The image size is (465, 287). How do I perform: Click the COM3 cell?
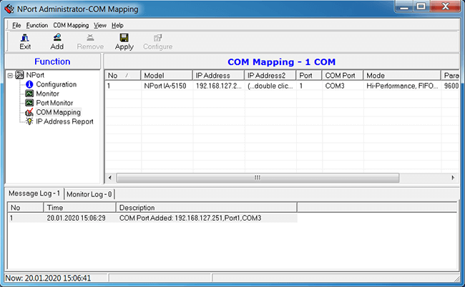[x=335, y=86]
